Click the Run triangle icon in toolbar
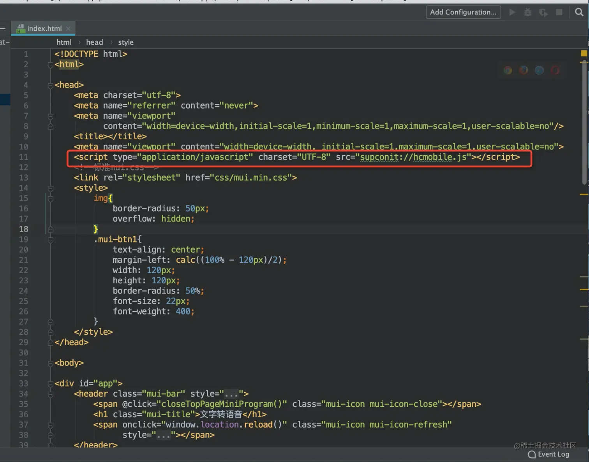The width and height of the screenshot is (589, 462). click(x=512, y=12)
